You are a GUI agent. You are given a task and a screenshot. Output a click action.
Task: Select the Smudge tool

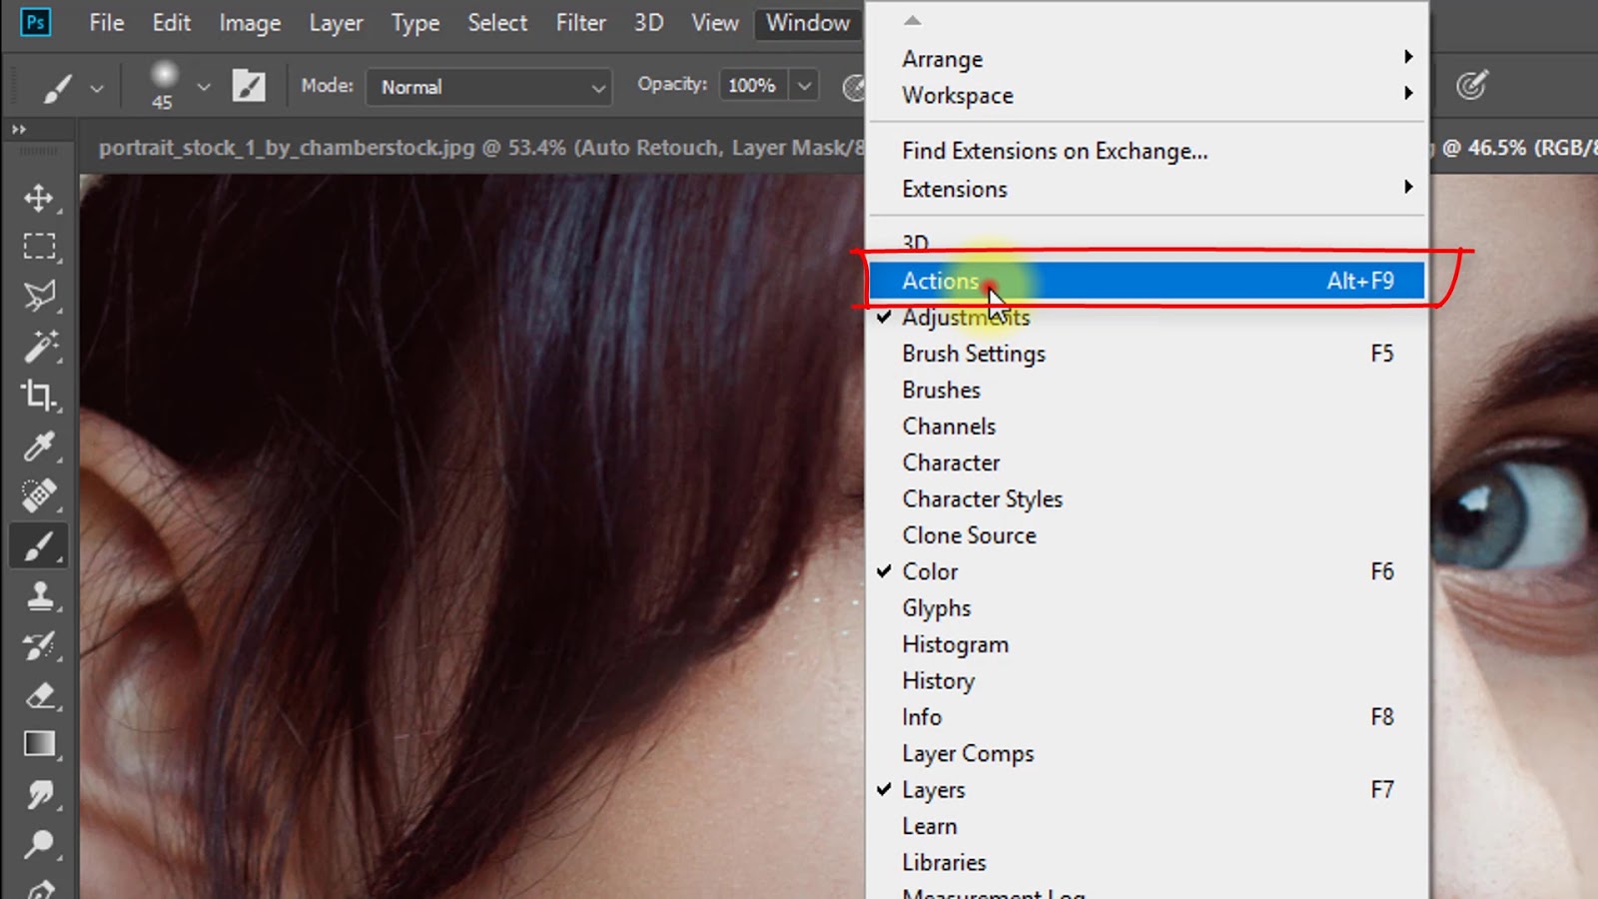pos(39,795)
